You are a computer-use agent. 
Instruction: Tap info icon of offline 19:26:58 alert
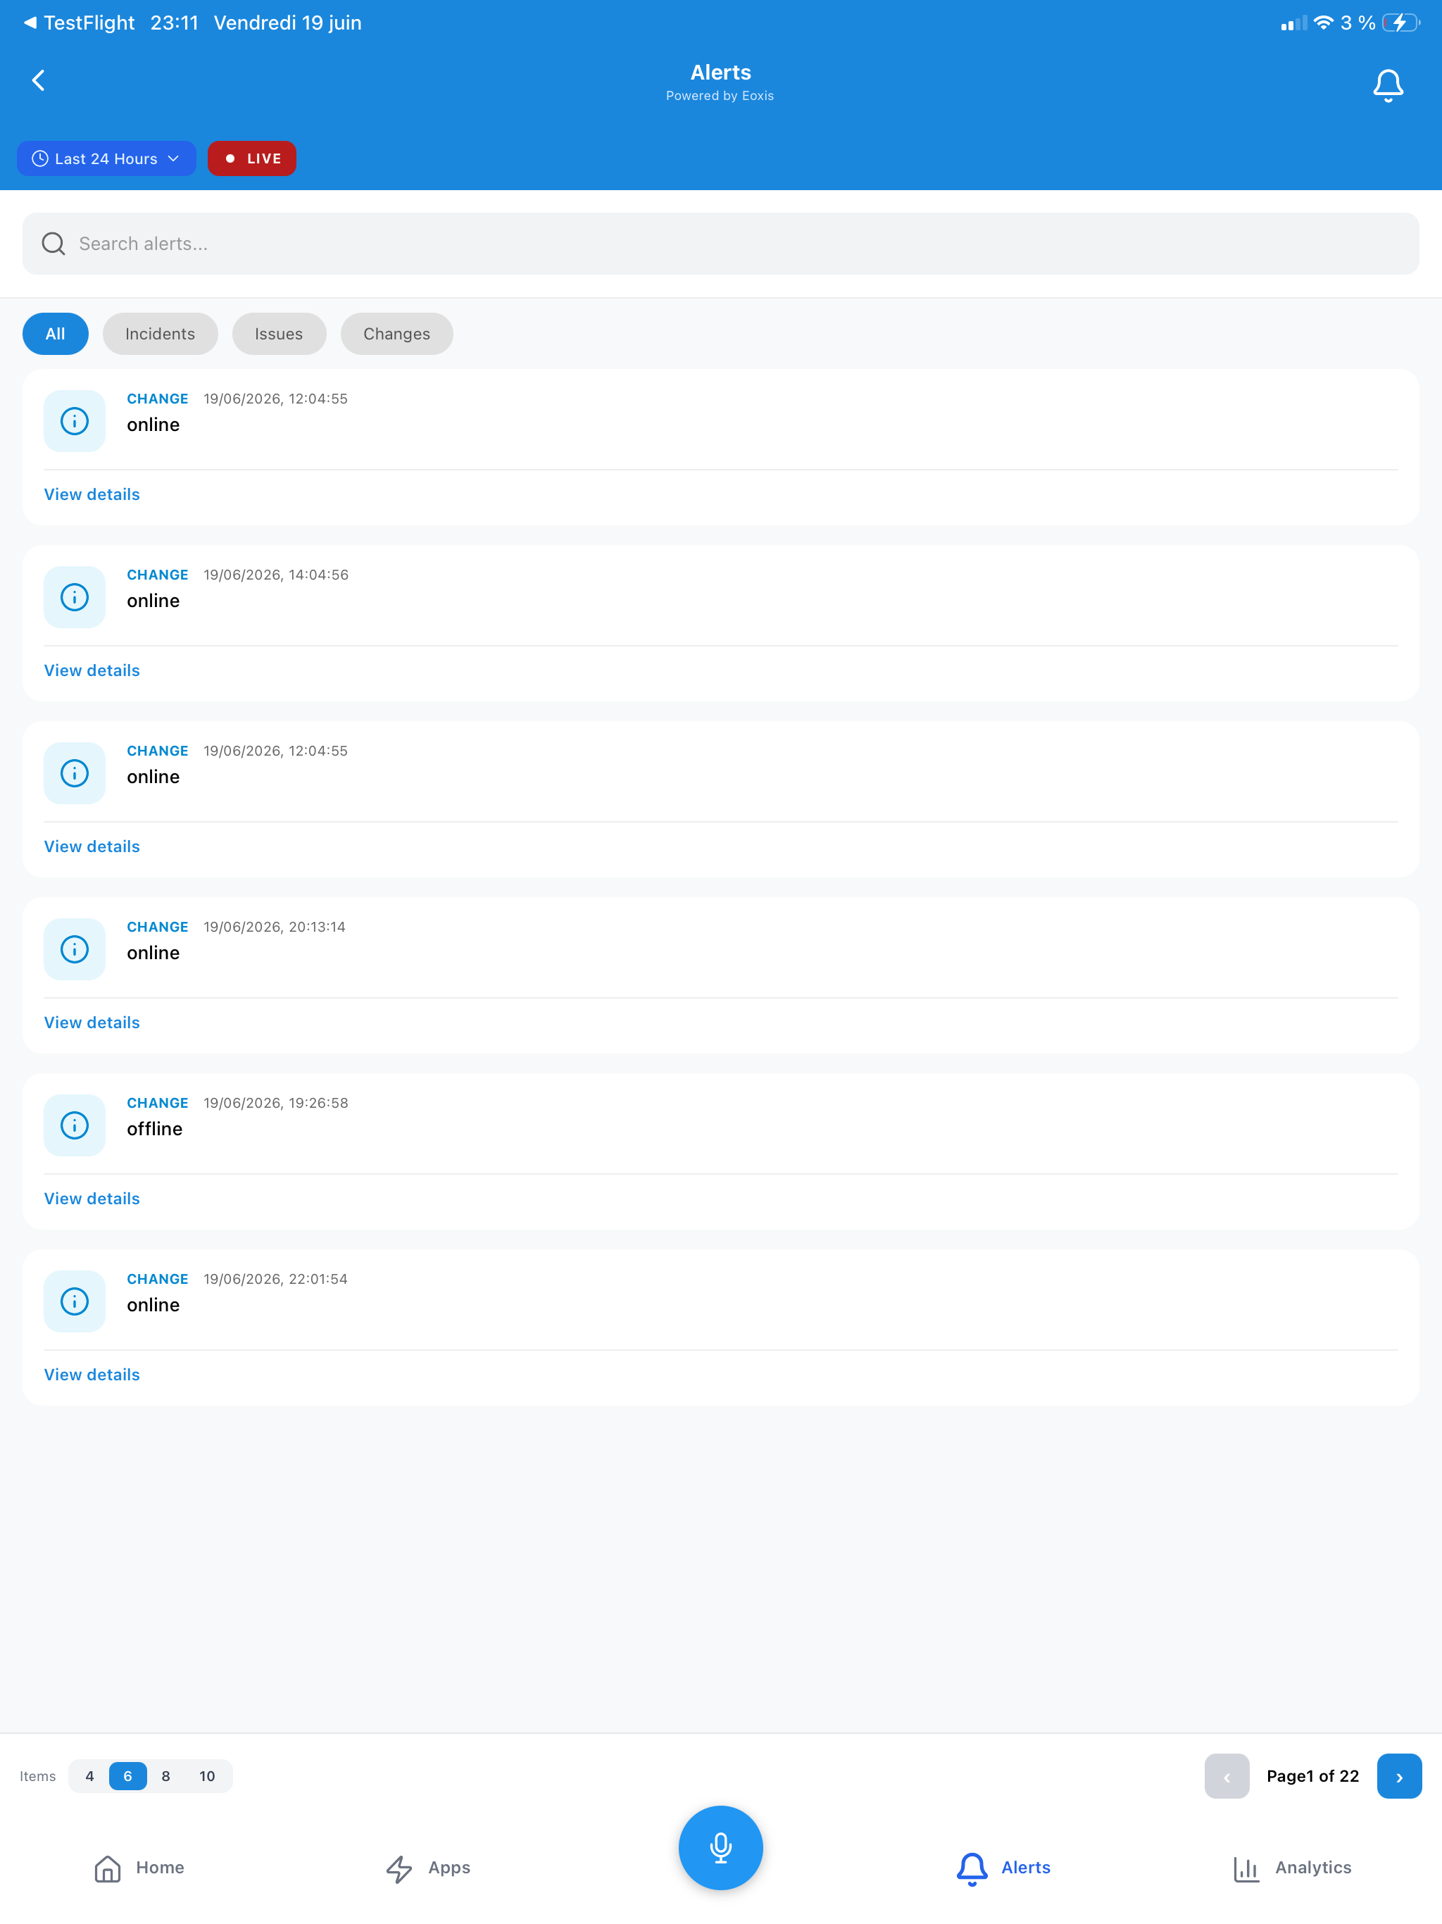click(x=75, y=1125)
